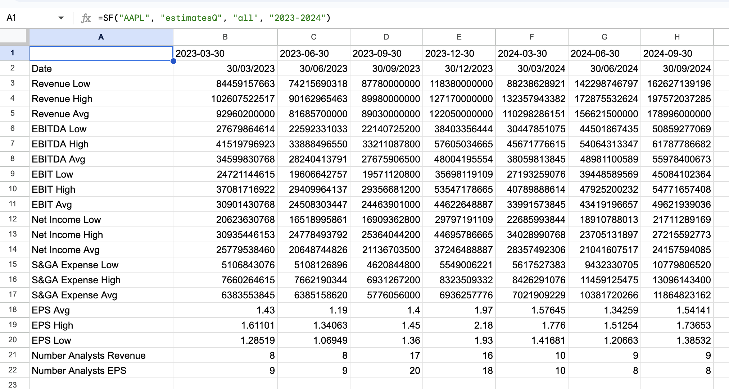Click cell B1 showing 2023-03-30
This screenshot has width=729, height=389.
(x=225, y=53)
